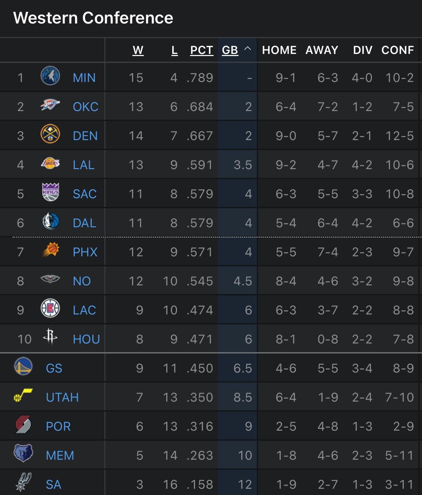Viewport: 422px width, 495px height.
Task: Click the Golden State Warriors logo
Action: point(23,367)
